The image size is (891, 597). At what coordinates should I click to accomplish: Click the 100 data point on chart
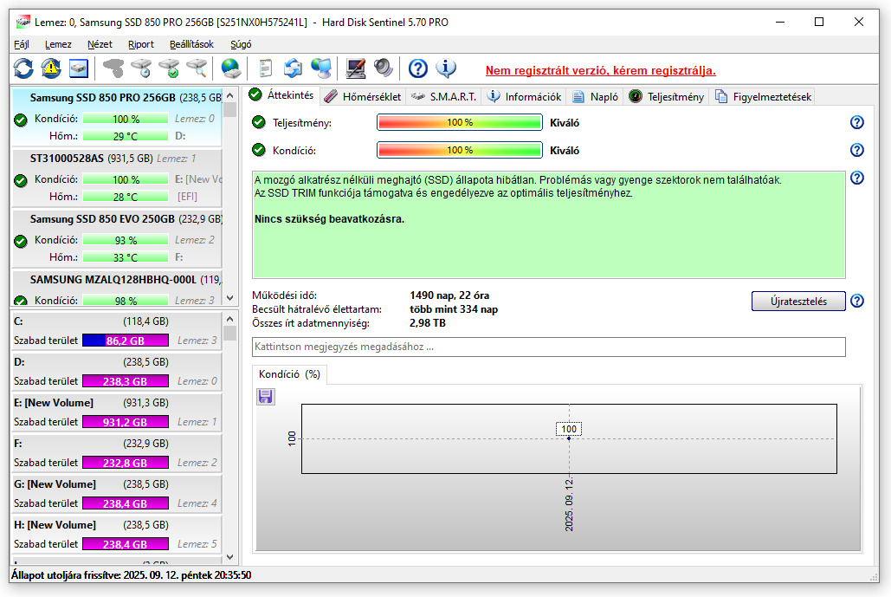tap(569, 438)
